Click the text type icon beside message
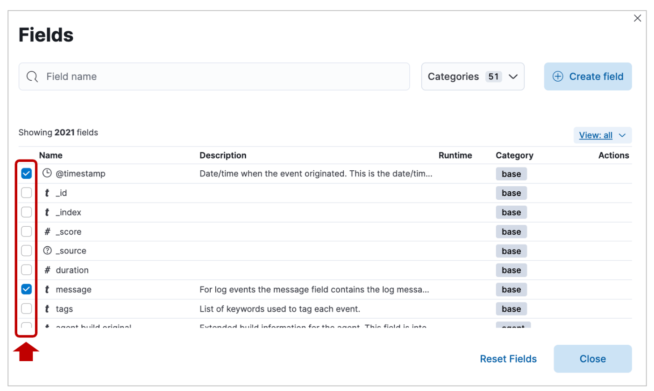Viewport: 654px width, 391px height. click(47, 290)
